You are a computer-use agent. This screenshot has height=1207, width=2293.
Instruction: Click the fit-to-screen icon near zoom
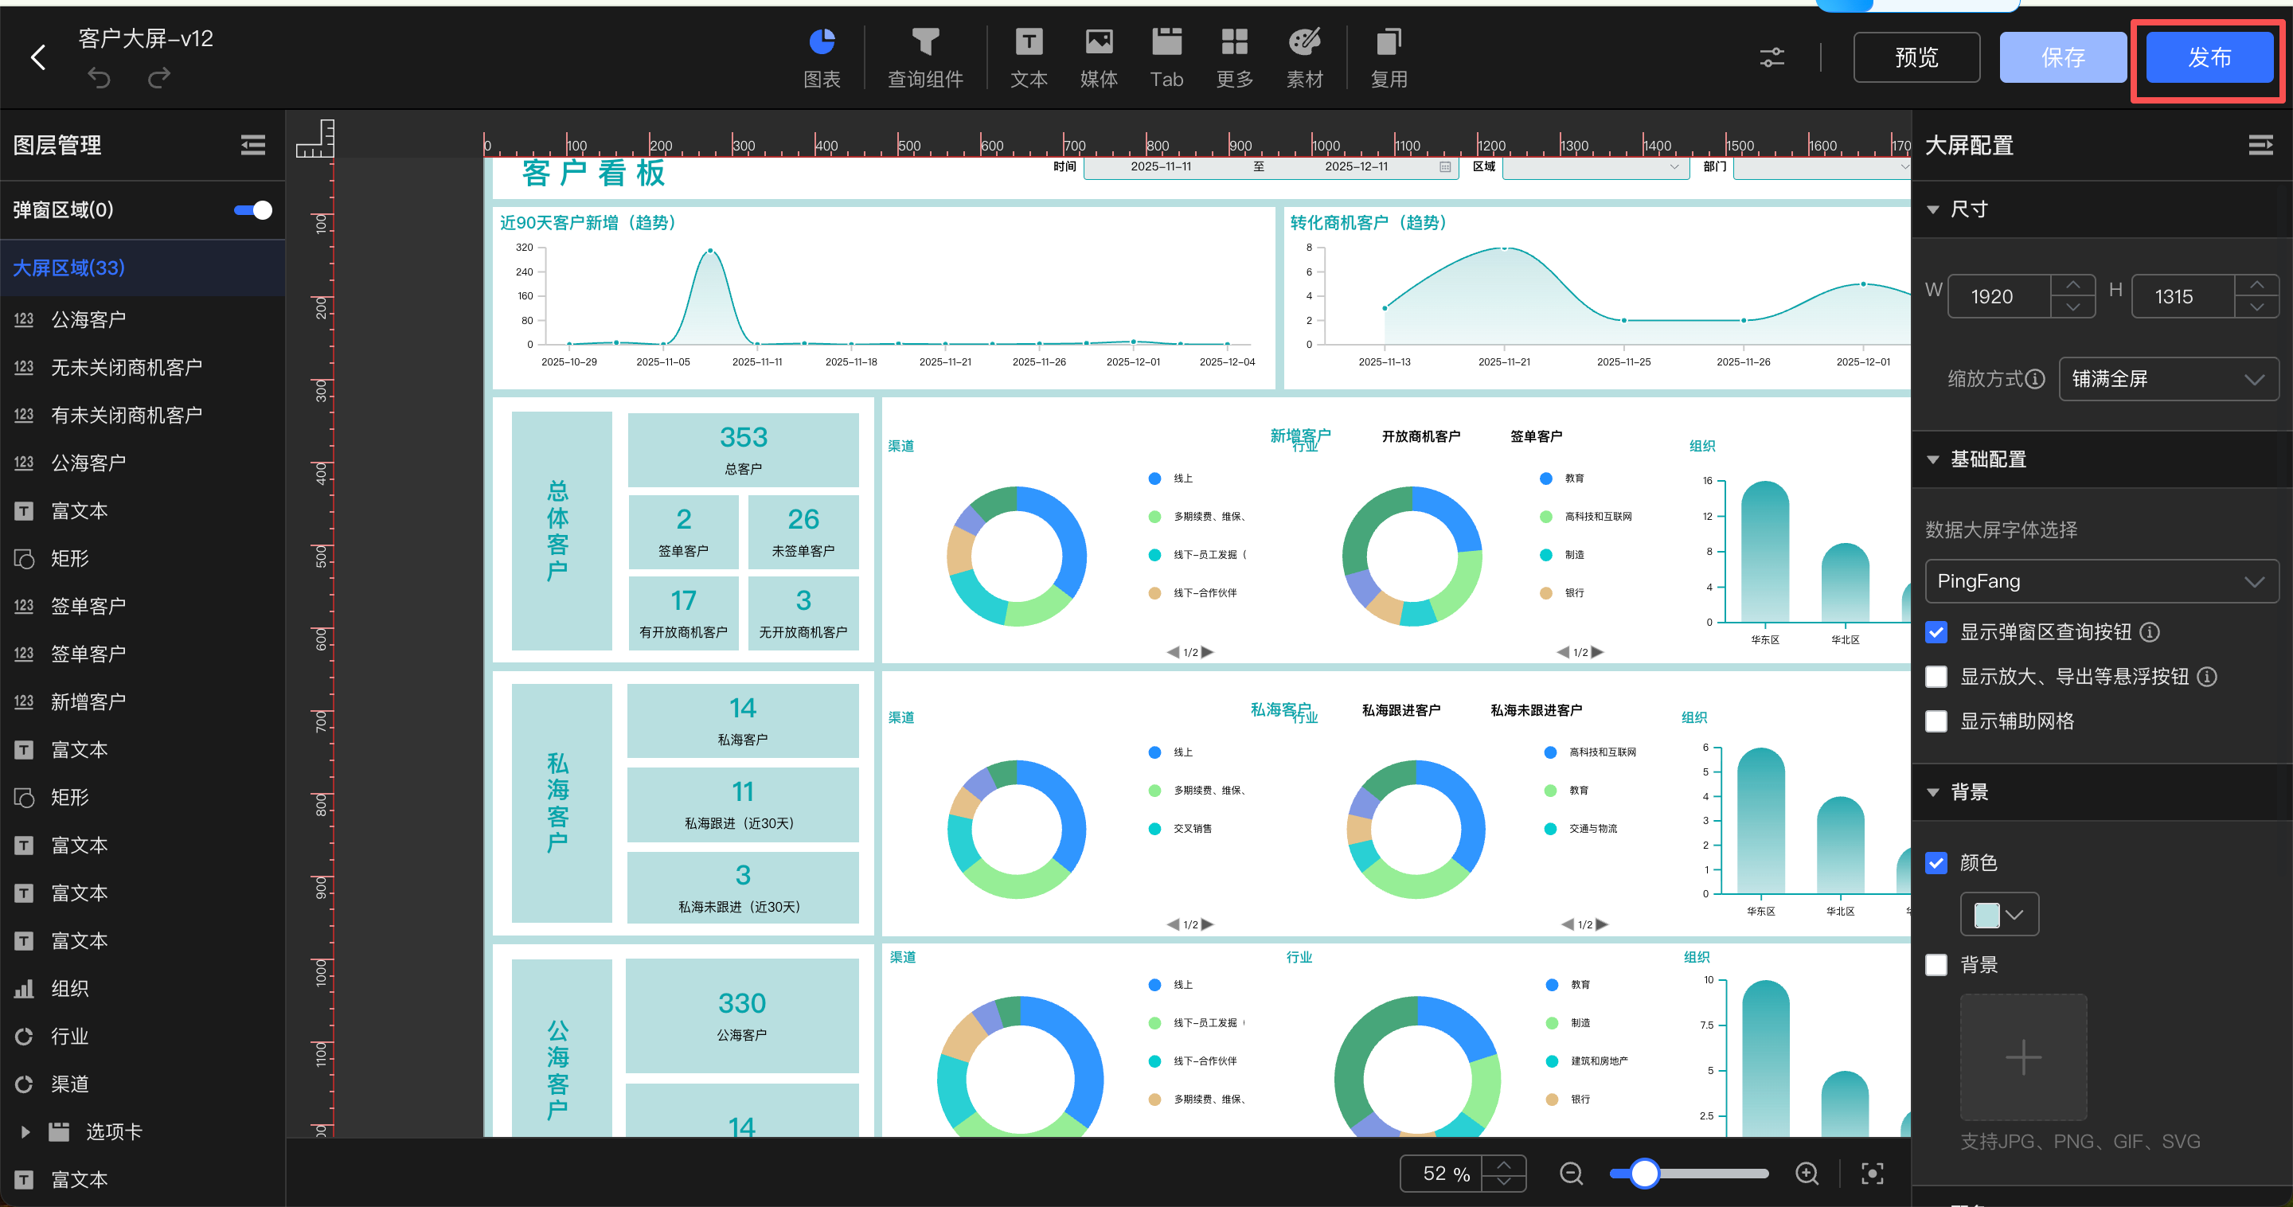pyautogui.click(x=1872, y=1174)
